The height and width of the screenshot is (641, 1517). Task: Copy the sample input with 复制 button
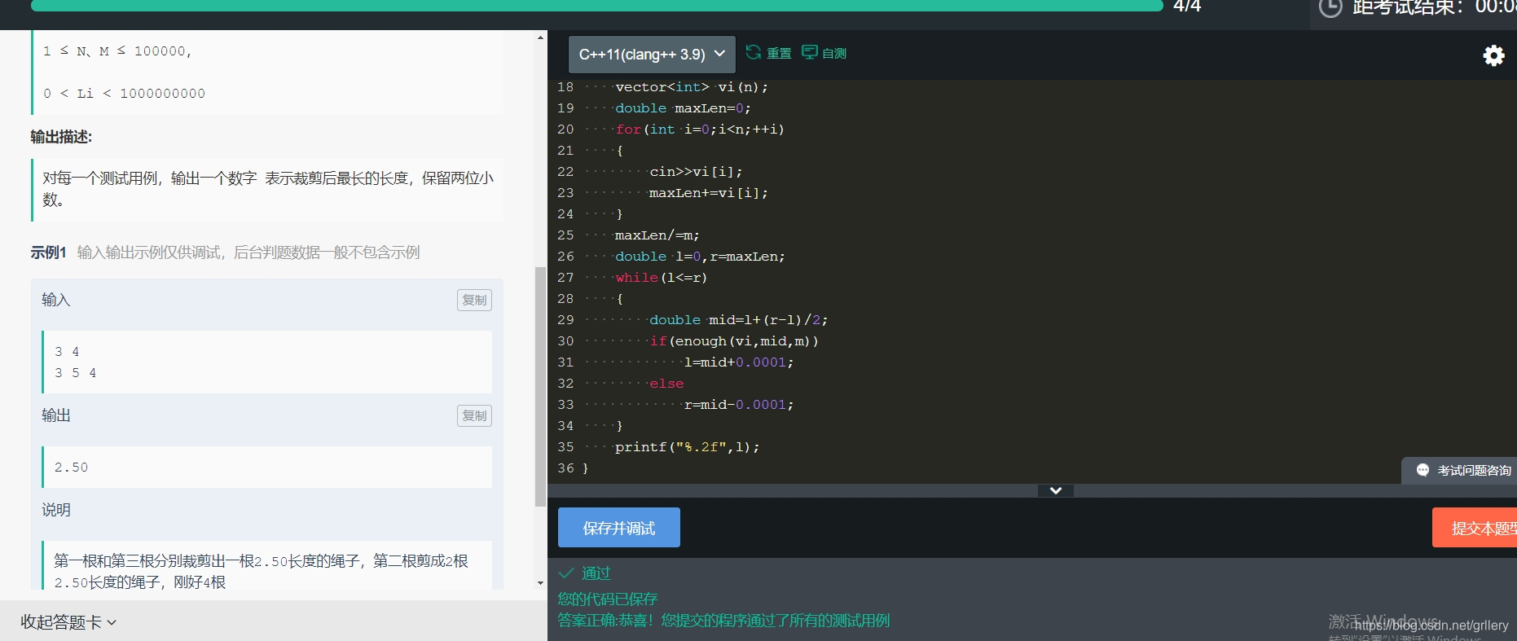coord(474,301)
